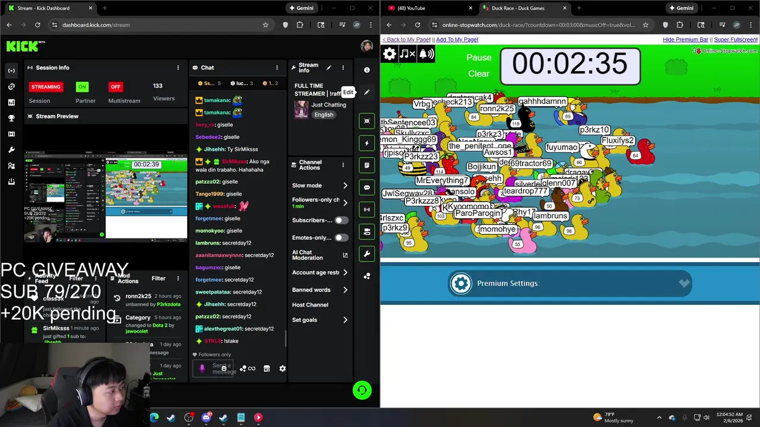760x427 pixels.
Task: Open Stream info panel three-dot menu
Action: click(x=343, y=68)
